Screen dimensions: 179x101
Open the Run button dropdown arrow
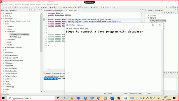coord(48,7)
